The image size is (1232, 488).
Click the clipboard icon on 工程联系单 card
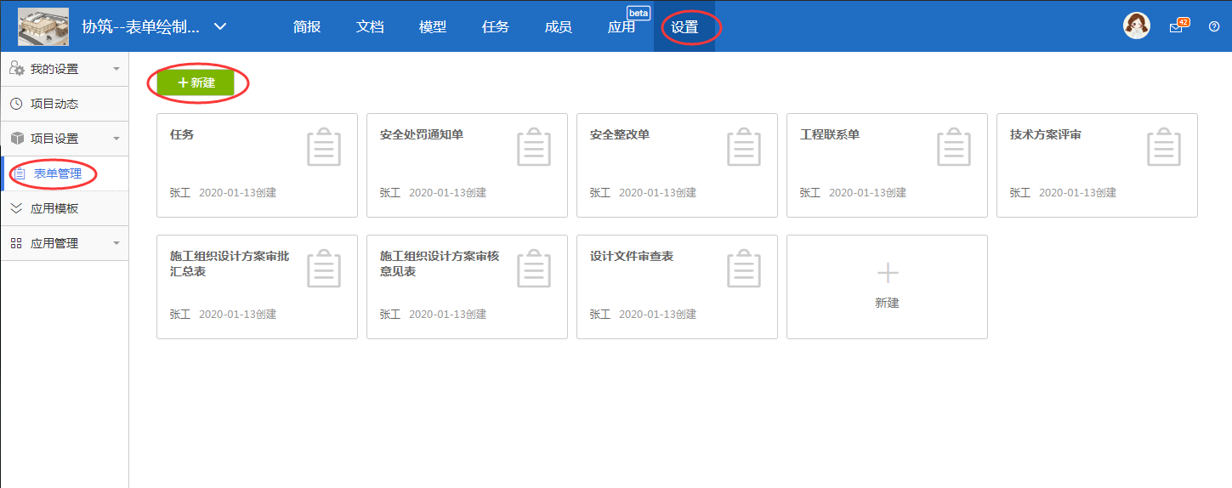[x=954, y=147]
